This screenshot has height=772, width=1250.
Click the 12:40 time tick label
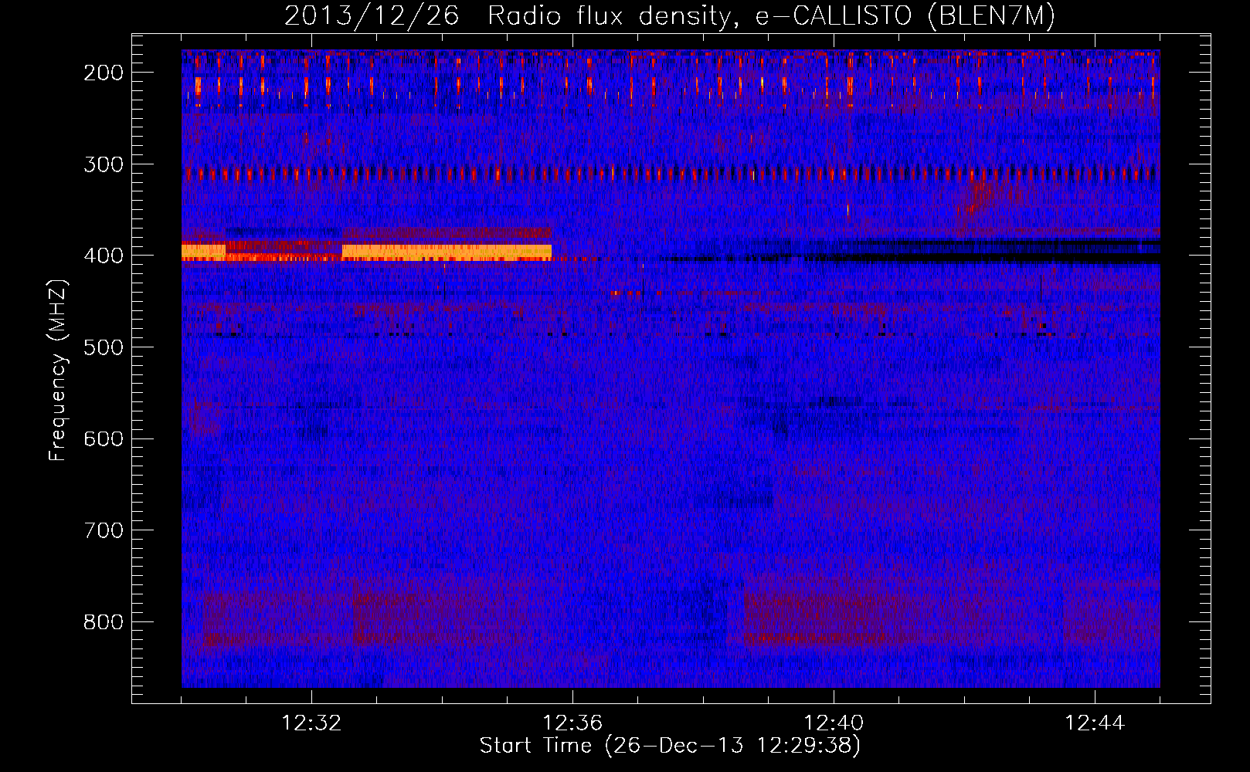point(834,723)
